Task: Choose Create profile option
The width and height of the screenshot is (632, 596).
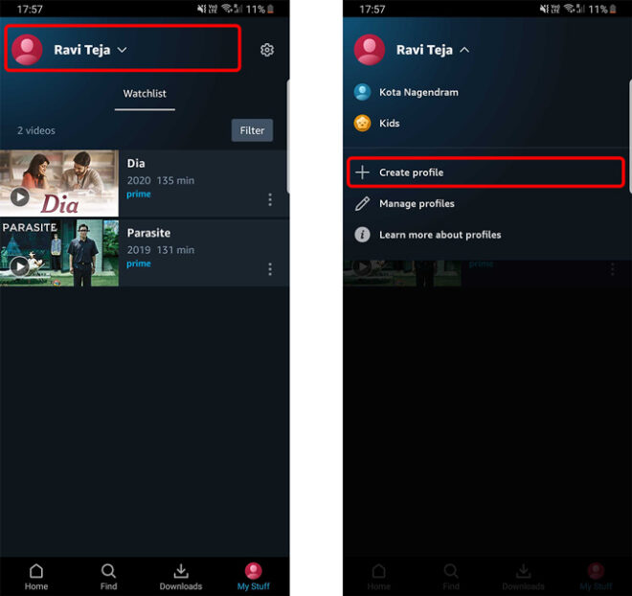Action: coord(485,172)
